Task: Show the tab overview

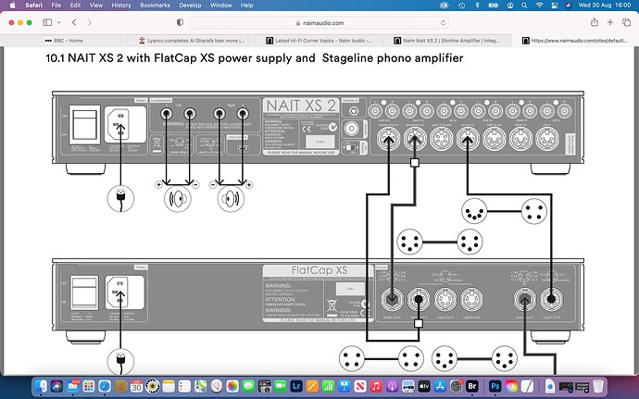Action: 626,22
